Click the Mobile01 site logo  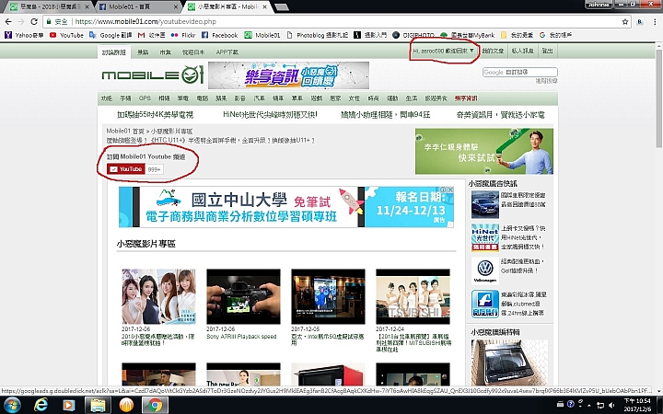(153, 75)
